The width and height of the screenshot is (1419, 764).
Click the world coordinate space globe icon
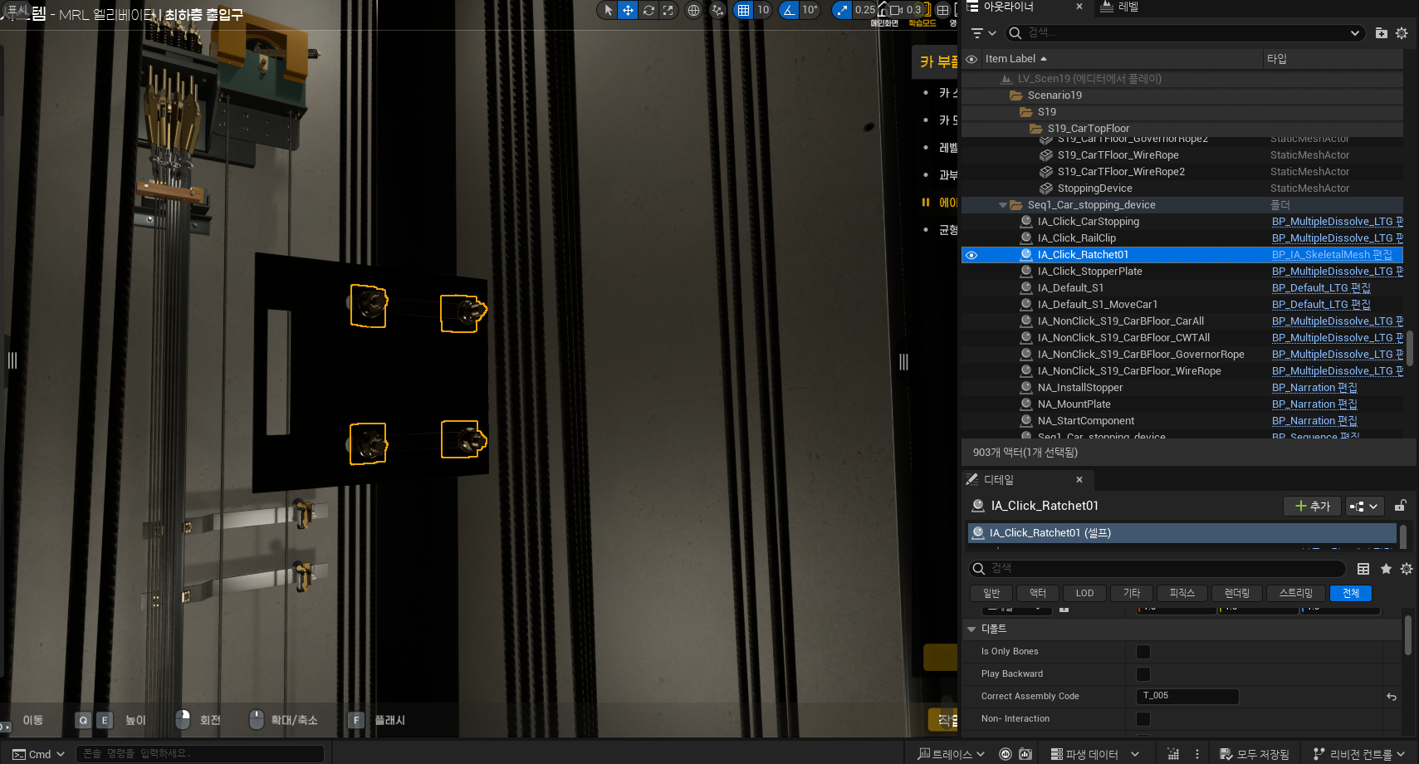[x=693, y=10]
